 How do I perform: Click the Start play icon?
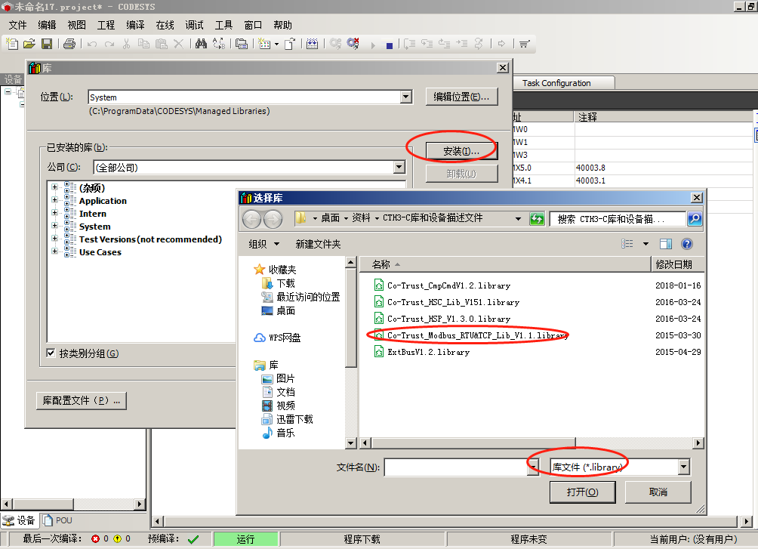click(373, 45)
